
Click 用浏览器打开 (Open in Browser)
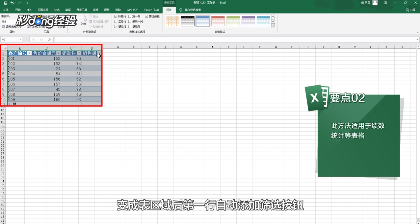pyautogui.click(x=99, y=21)
